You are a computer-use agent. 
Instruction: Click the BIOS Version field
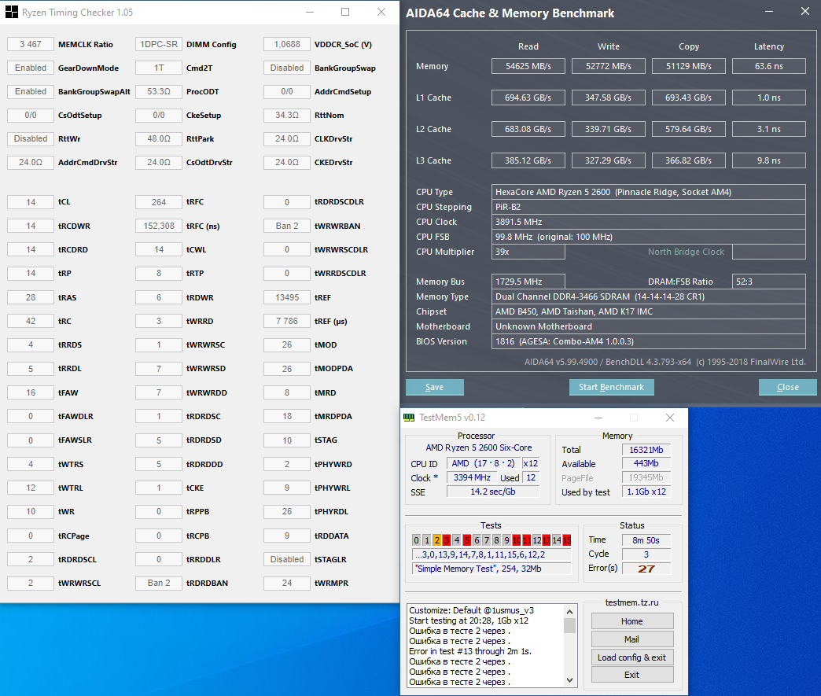[648, 341]
